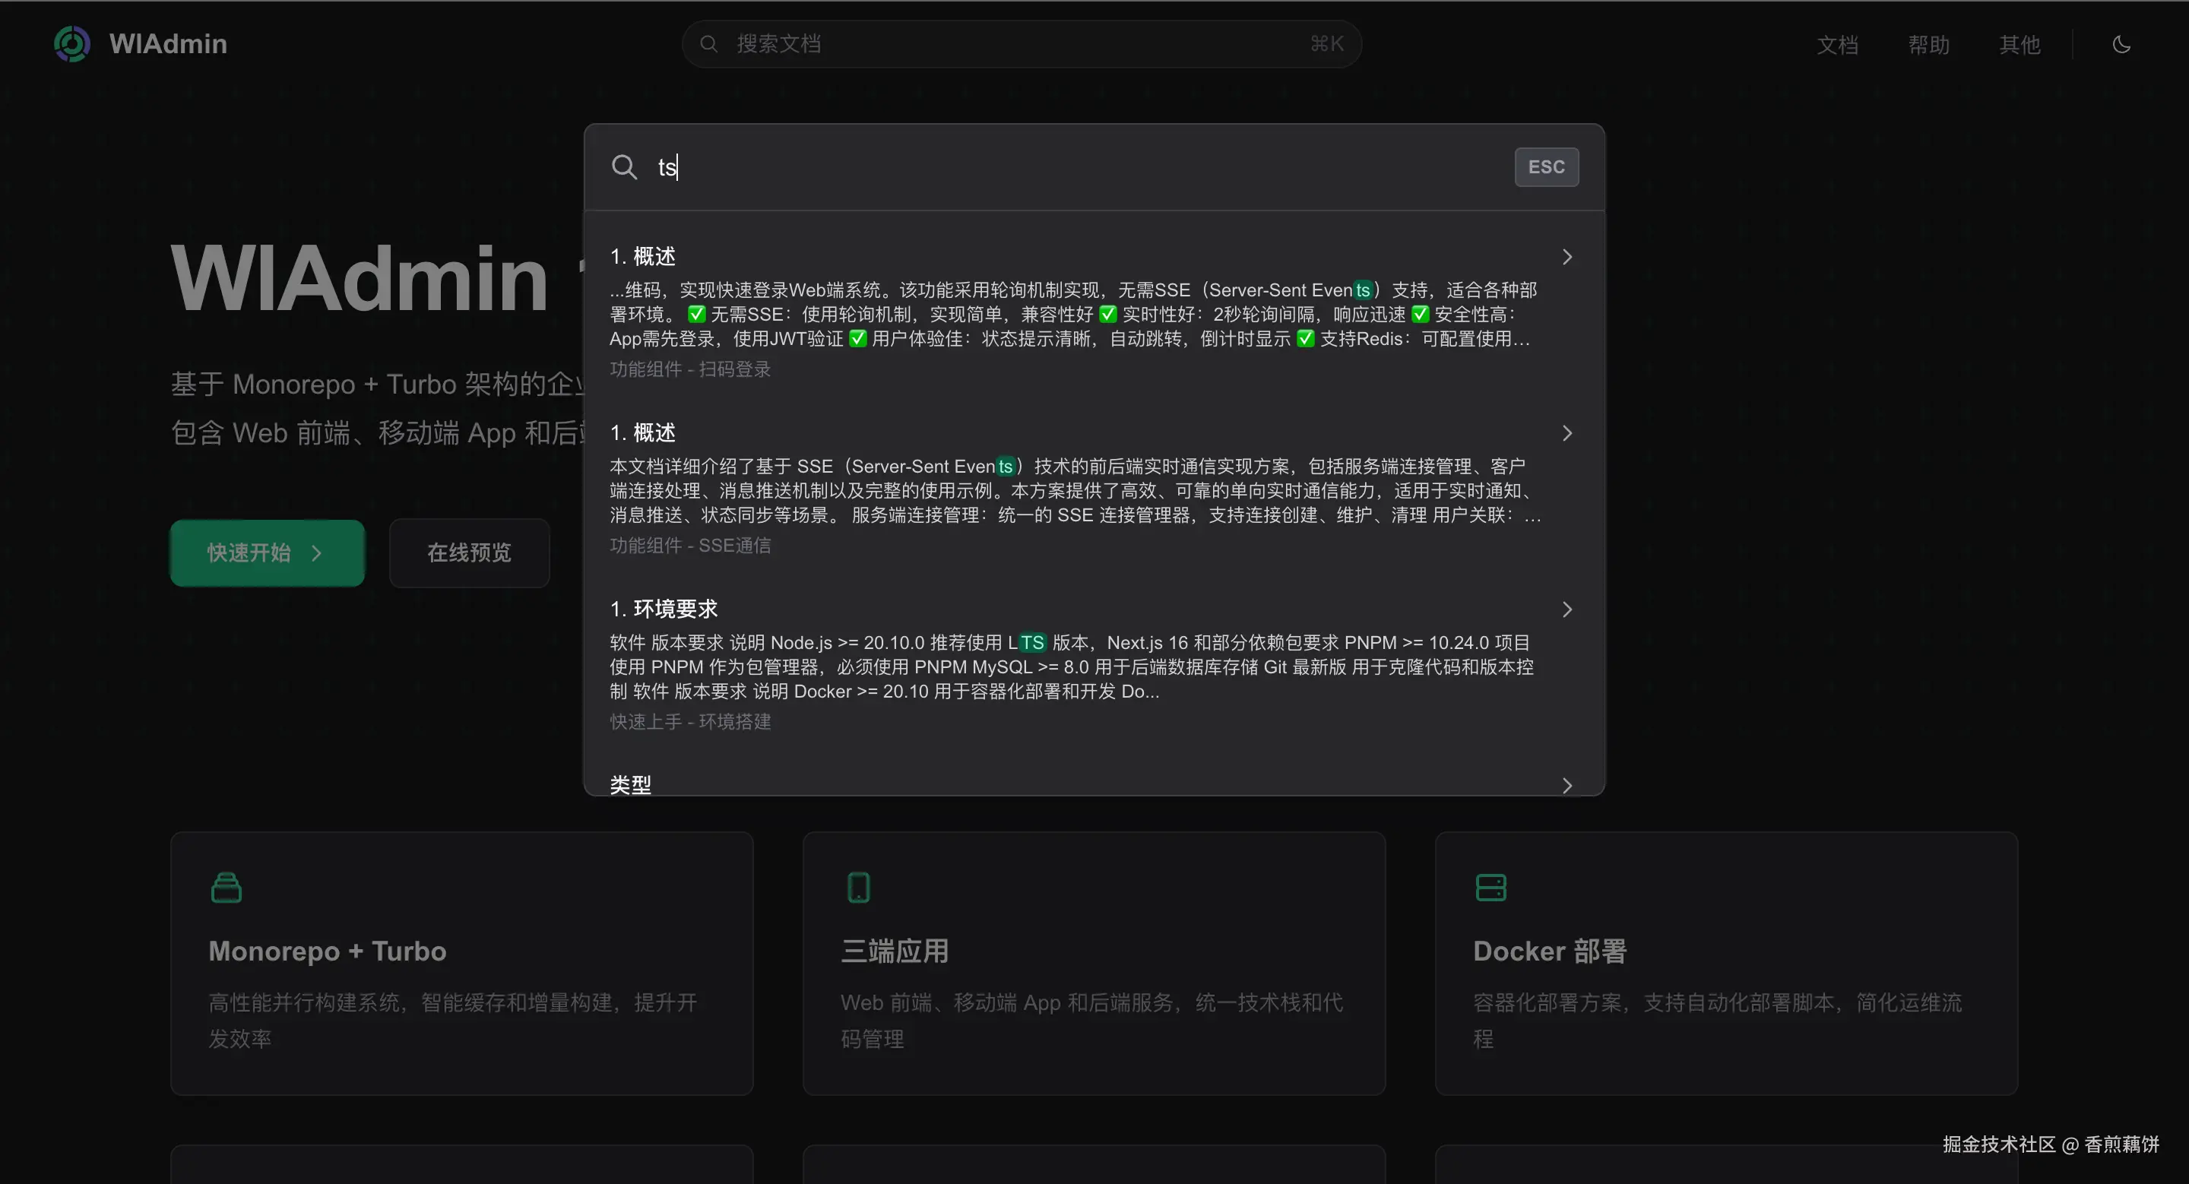Click the Docker 部署 card title
Viewport: 2189px width, 1184px height.
(x=1550, y=951)
